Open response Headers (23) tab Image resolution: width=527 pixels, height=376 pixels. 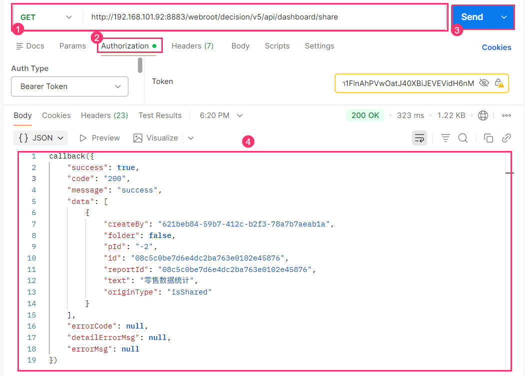(x=104, y=115)
